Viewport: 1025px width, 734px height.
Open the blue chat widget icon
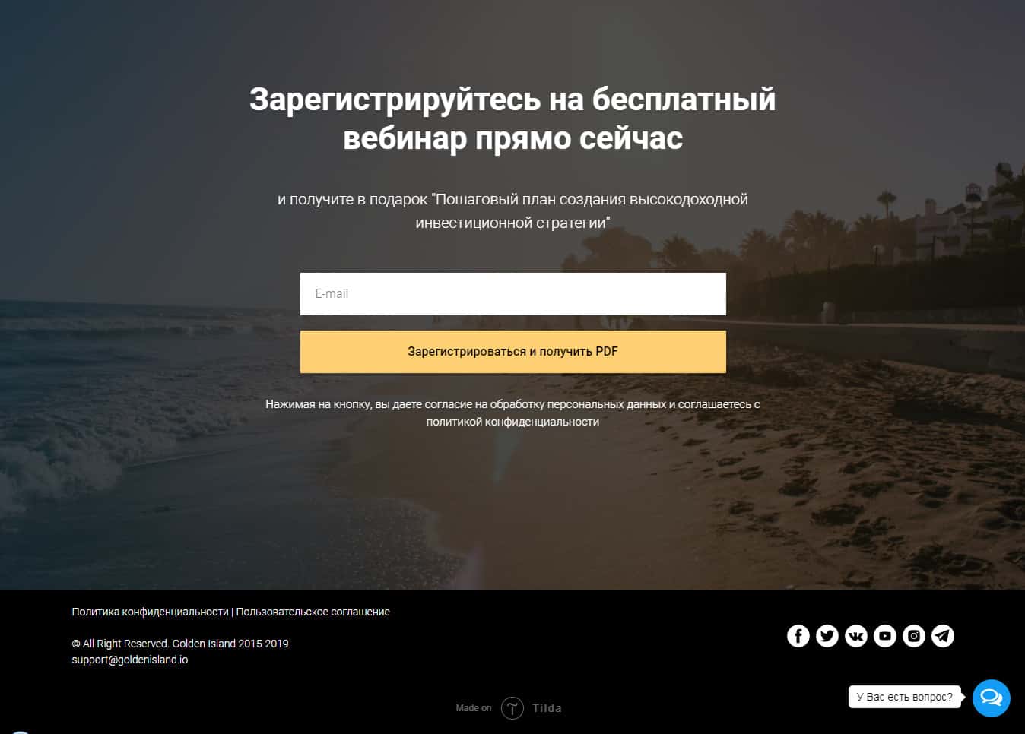991,698
